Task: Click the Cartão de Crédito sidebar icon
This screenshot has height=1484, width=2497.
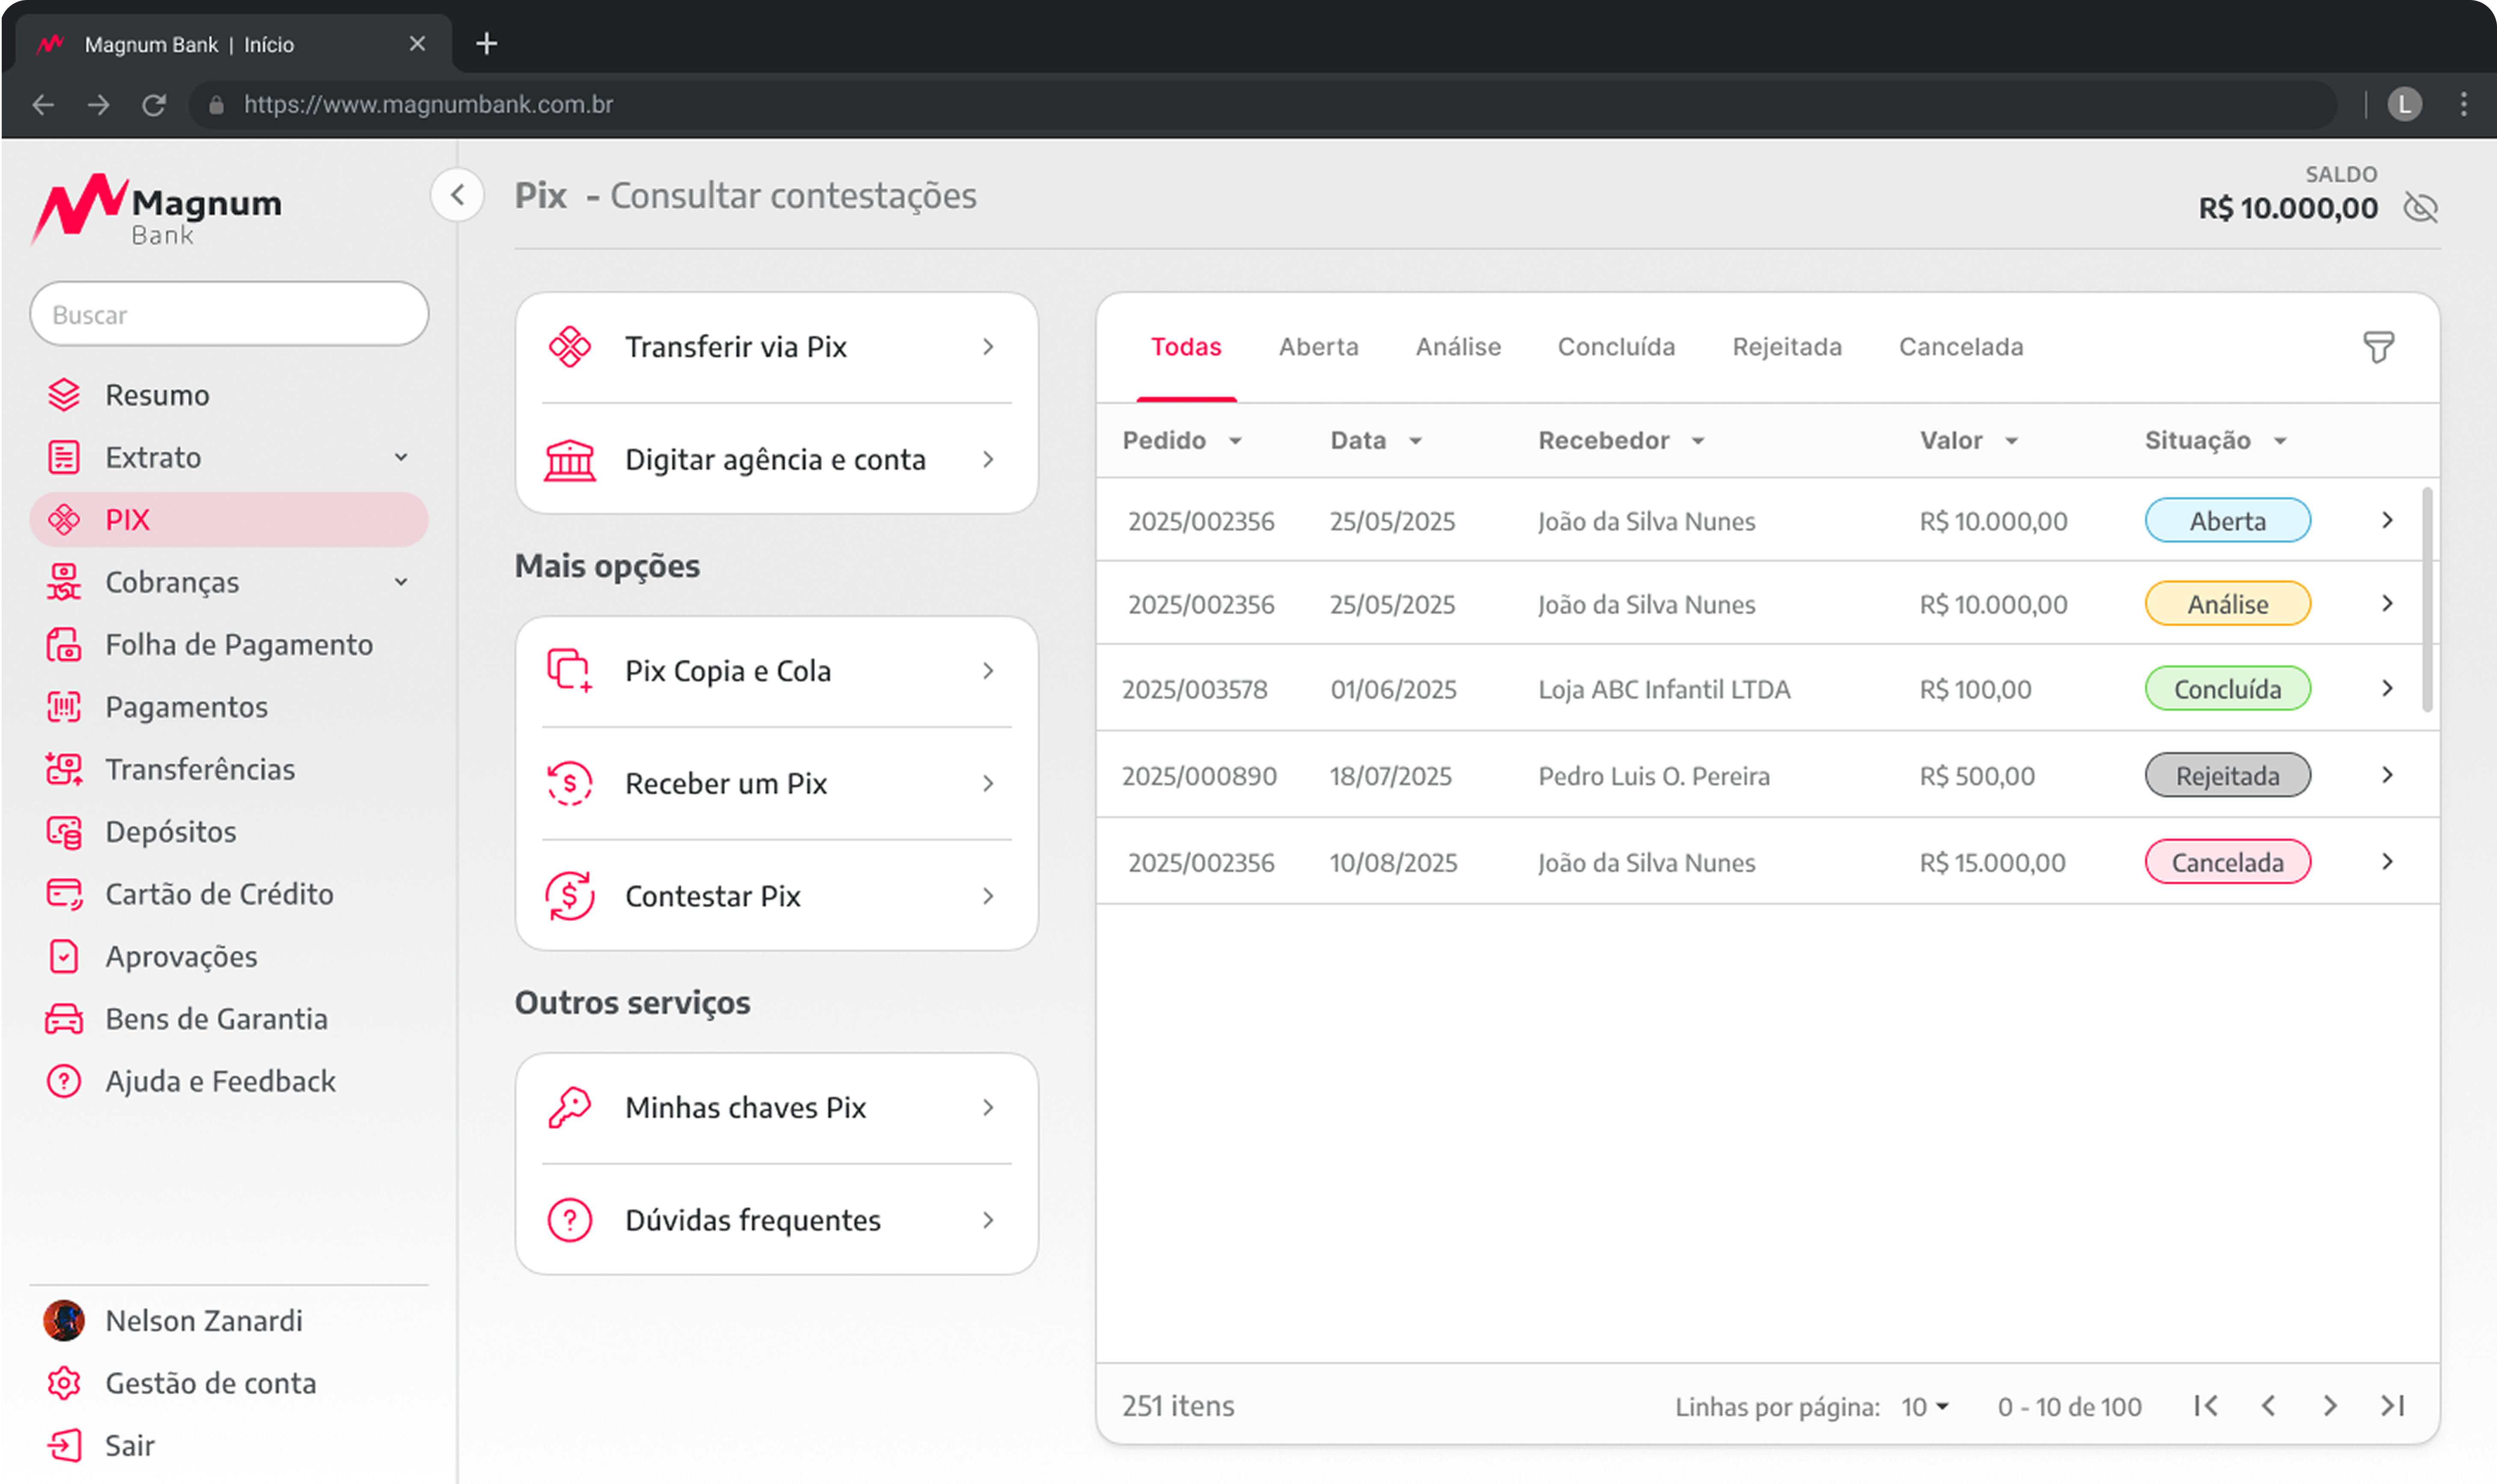Action: (64, 894)
